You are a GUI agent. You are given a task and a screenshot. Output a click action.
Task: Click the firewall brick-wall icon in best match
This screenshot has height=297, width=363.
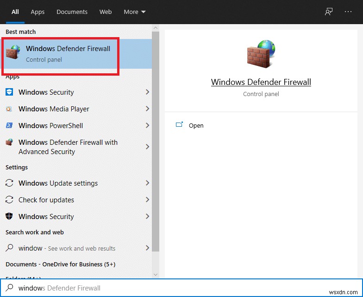13,52
